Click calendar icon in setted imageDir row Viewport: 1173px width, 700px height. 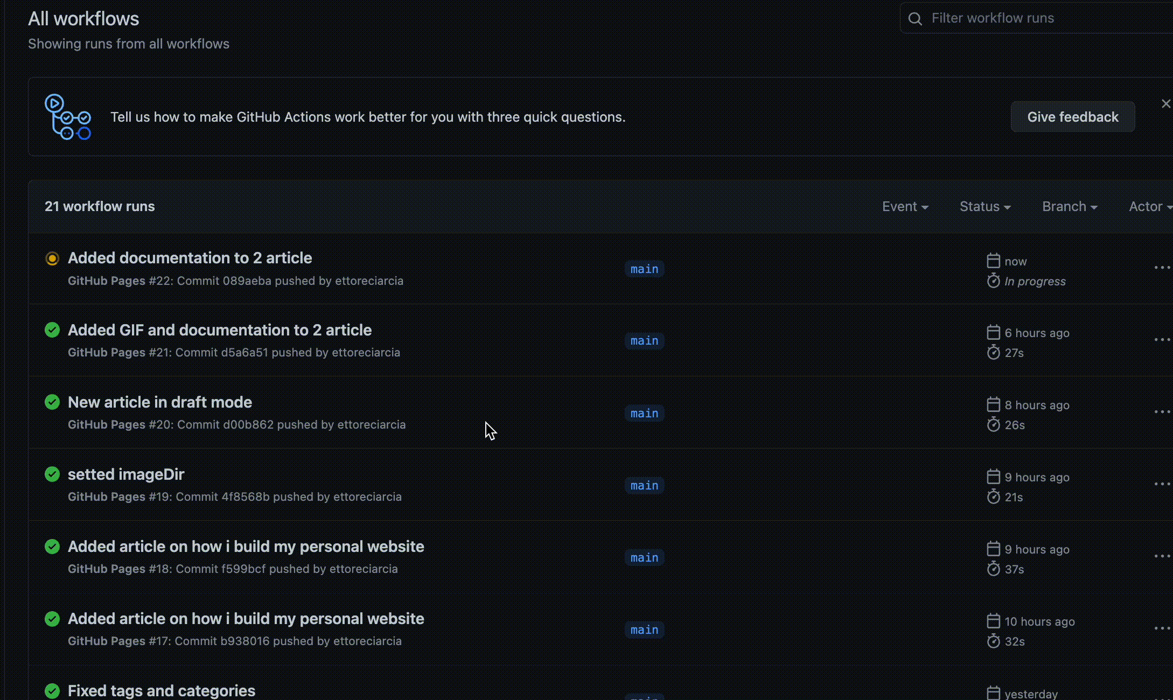click(994, 477)
